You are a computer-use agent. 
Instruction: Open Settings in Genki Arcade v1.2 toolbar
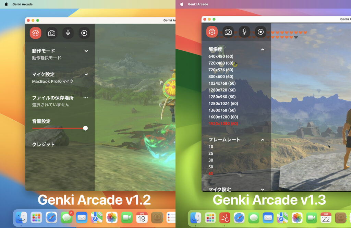(x=35, y=33)
